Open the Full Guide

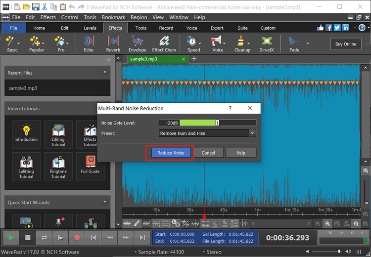click(x=90, y=166)
